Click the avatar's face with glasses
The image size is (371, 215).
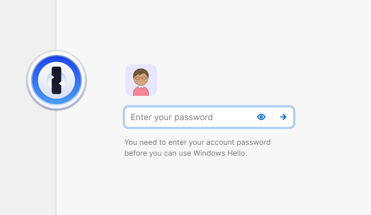tap(141, 79)
